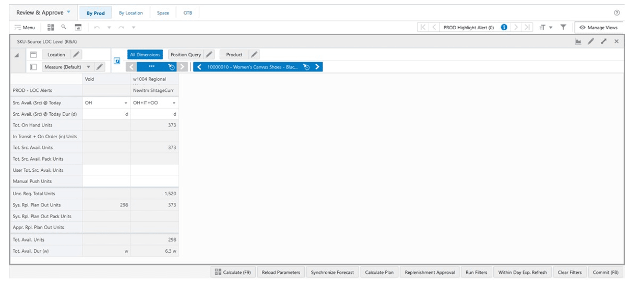Click the edit pencil in view header
This screenshot has width=630, height=286.
(x=591, y=41)
